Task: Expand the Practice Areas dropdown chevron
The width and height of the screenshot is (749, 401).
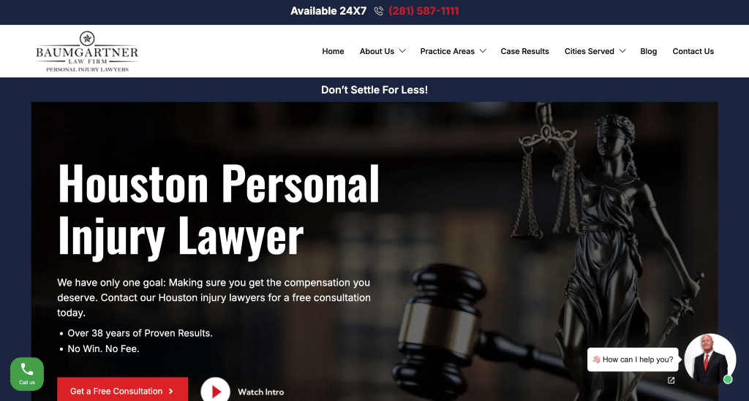Action: coord(483,51)
